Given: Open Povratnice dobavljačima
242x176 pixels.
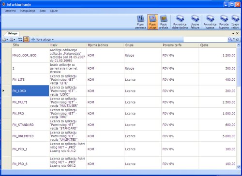Looking at the screenshot, I should pos(180,22).
